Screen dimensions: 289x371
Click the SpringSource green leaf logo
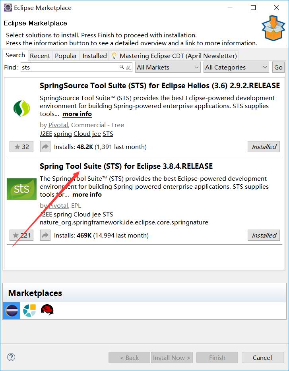[22, 108]
